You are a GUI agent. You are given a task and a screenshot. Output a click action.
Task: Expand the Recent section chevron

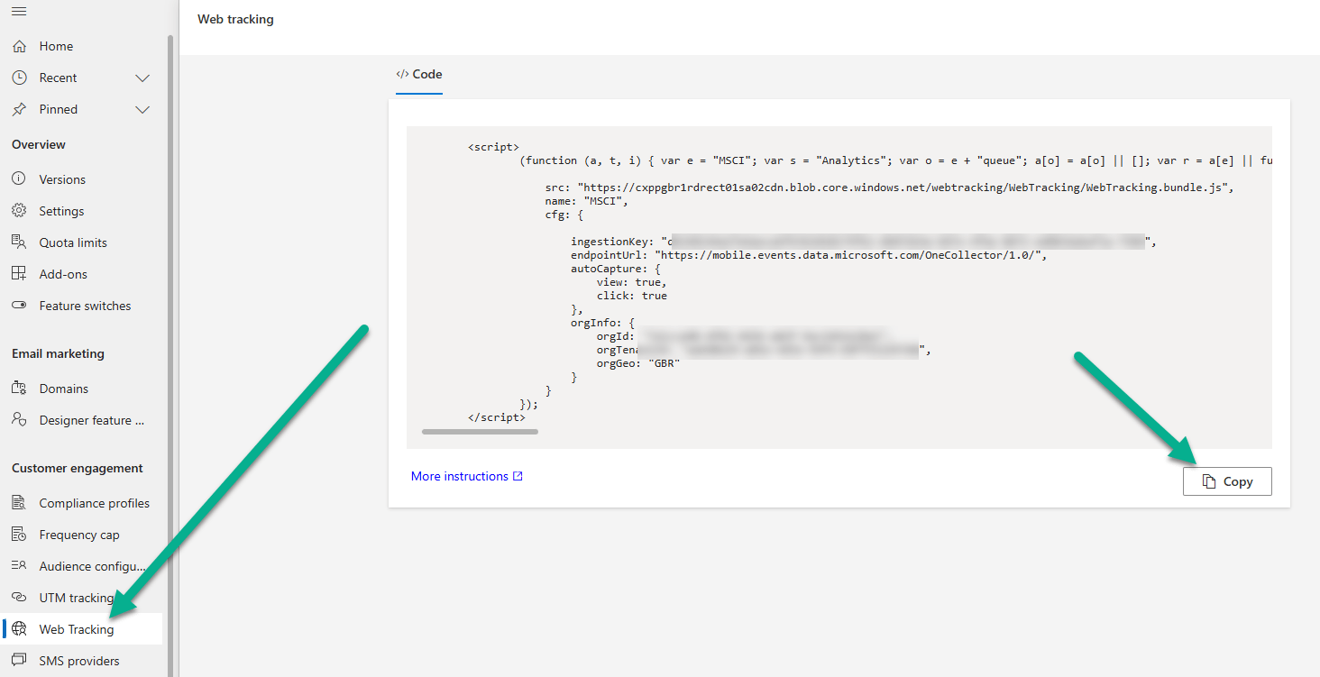point(142,78)
